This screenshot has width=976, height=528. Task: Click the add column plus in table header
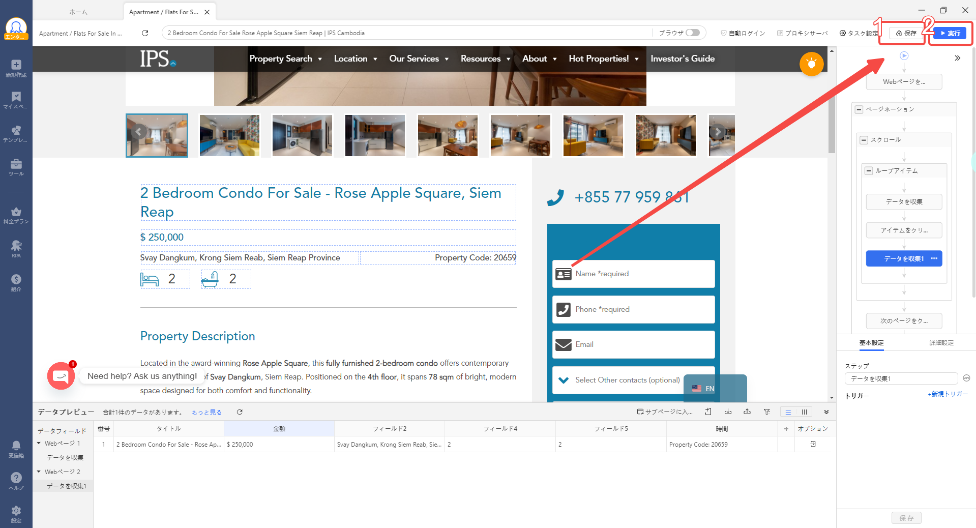786,429
